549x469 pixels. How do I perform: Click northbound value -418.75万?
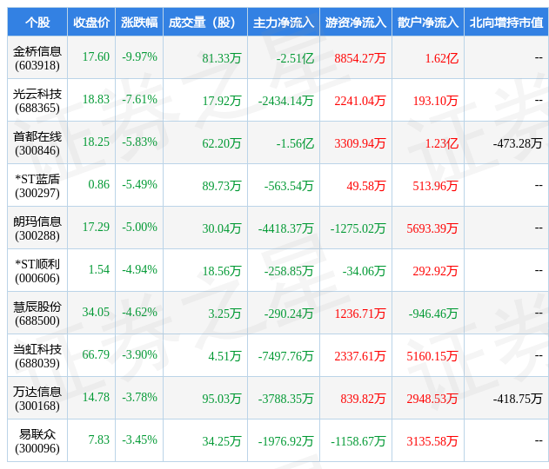518,399
